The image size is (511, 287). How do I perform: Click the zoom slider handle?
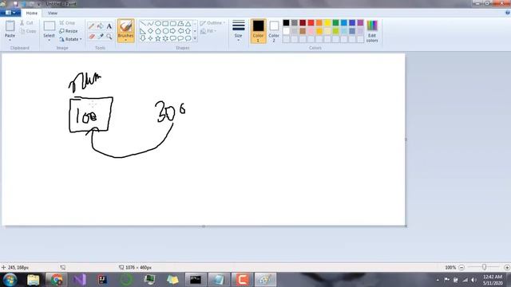tap(485, 267)
